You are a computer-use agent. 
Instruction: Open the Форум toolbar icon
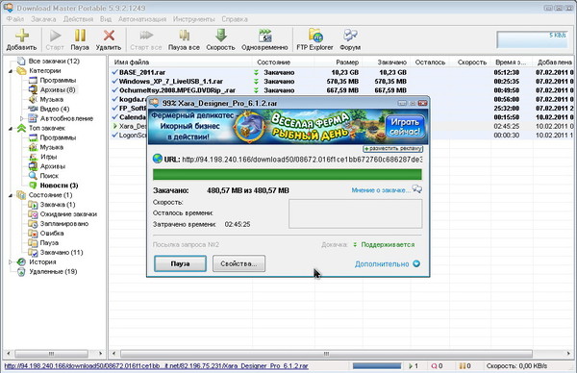tap(350, 36)
